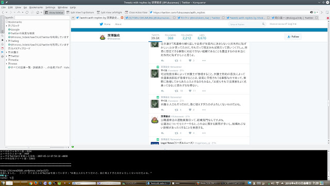Expand the Twilog bookmark folder
330x186 pixels.
click(7, 41)
